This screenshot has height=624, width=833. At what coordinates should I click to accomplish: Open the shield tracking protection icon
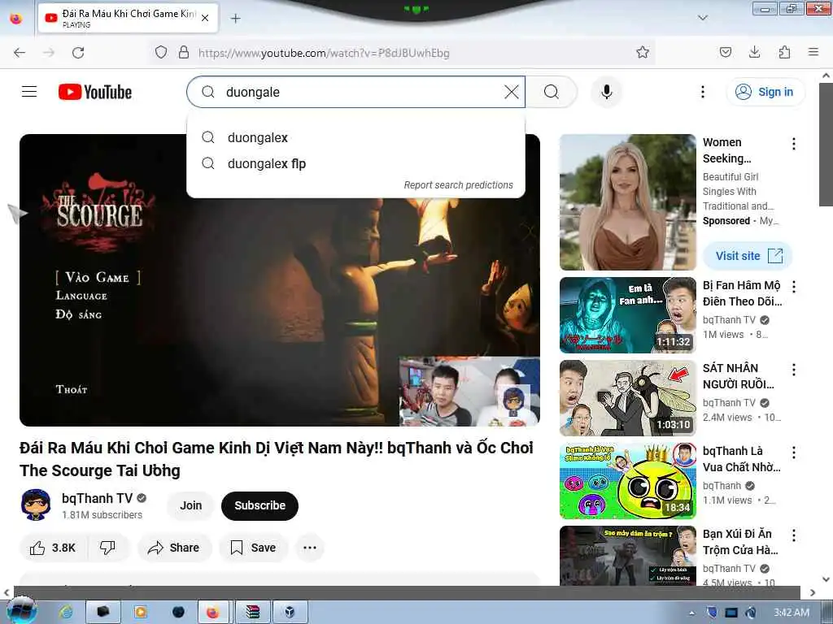tap(161, 53)
